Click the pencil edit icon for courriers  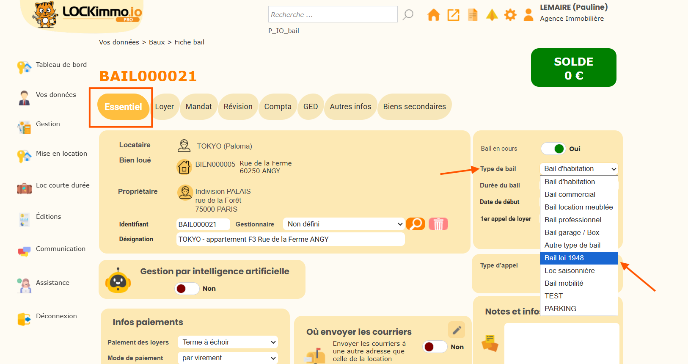[x=457, y=330]
